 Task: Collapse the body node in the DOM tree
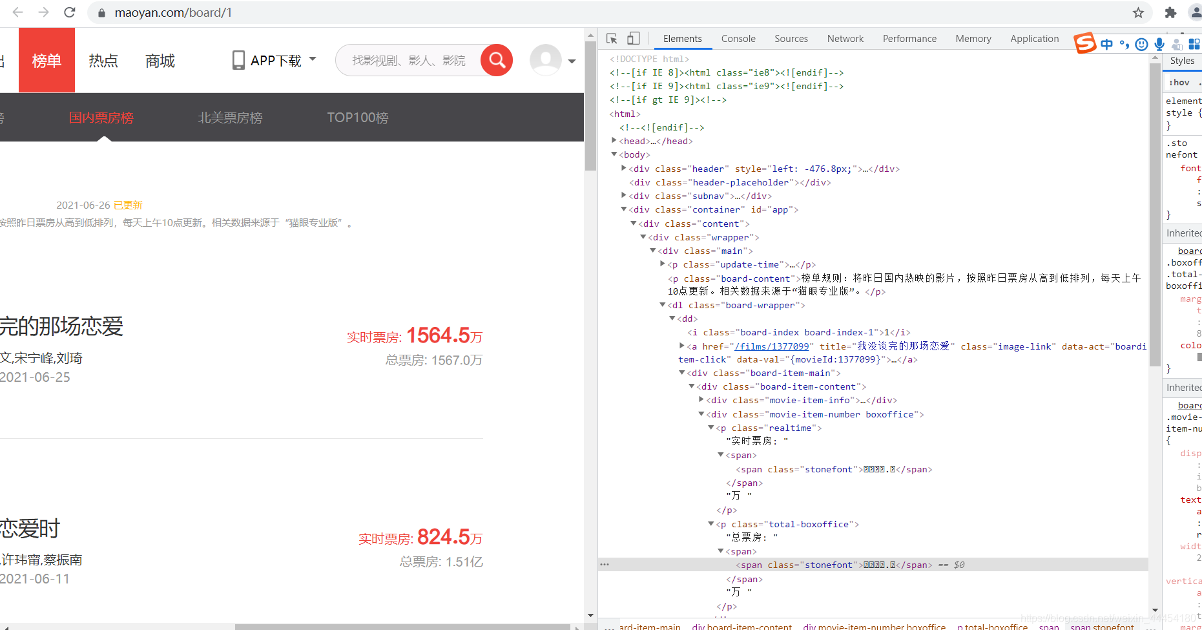614,154
